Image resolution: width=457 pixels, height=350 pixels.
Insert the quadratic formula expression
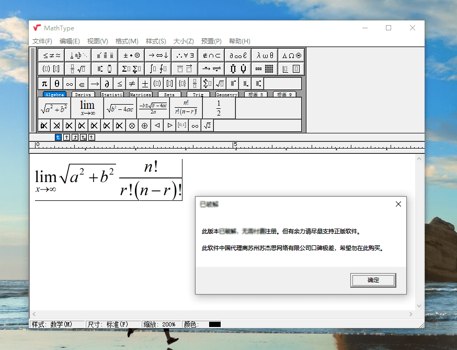tap(153, 108)
